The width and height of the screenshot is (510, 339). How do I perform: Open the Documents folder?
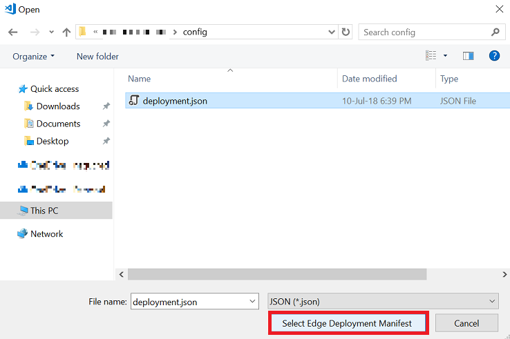[58, 124]
